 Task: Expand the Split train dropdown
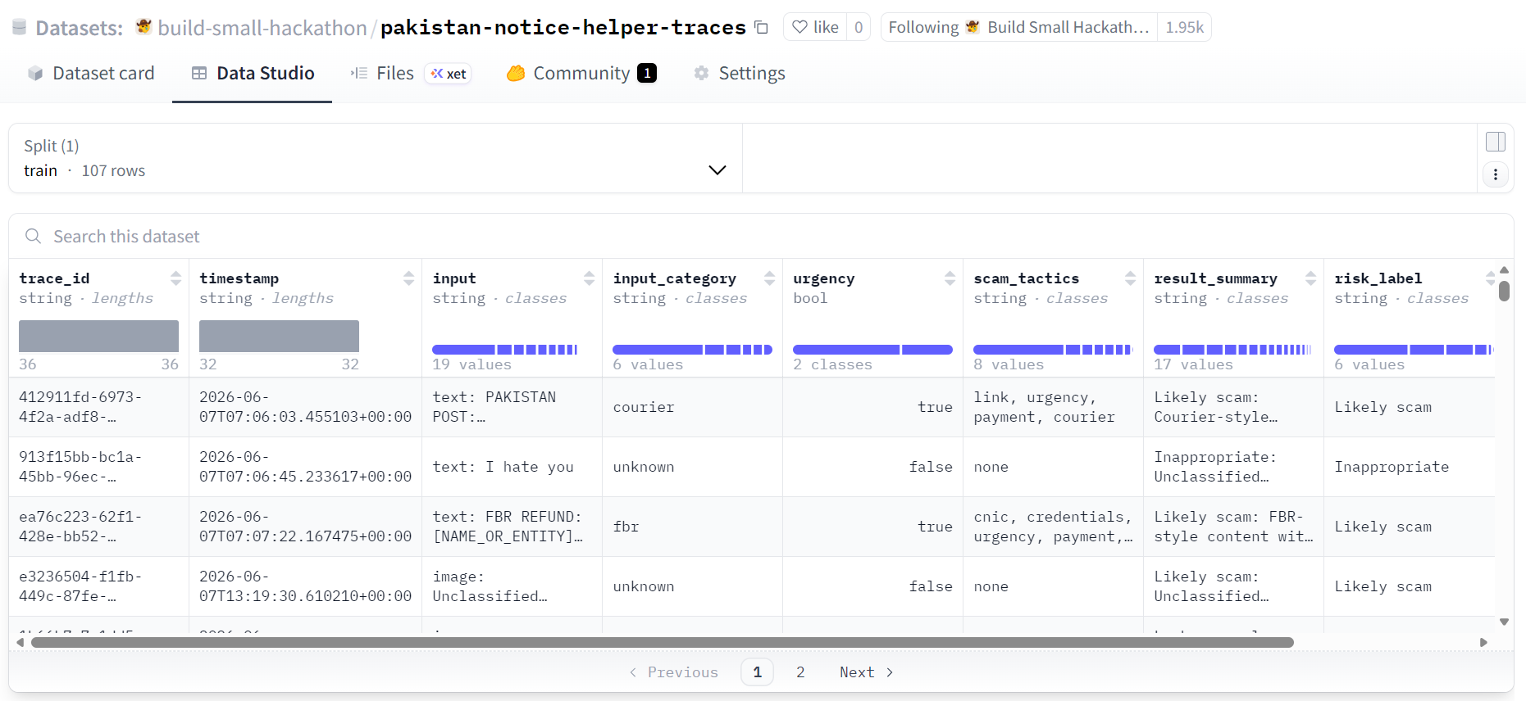376,158
